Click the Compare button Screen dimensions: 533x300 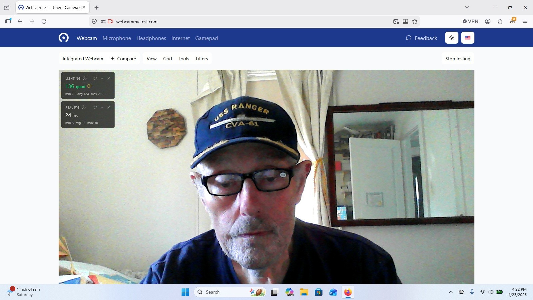pos(123,59)
